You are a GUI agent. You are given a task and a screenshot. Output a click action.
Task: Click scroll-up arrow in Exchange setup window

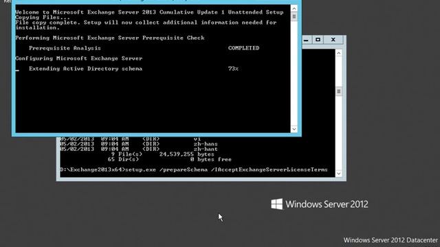click(294, 8)
